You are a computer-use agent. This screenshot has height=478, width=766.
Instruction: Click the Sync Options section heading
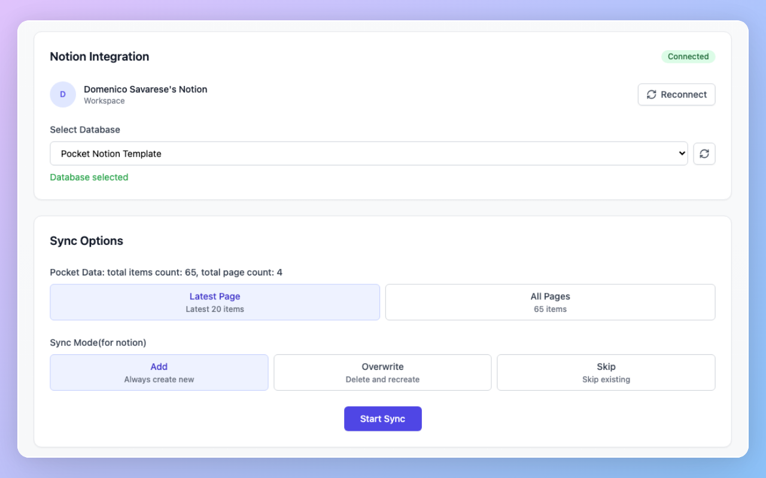click(x=87, y=241)
